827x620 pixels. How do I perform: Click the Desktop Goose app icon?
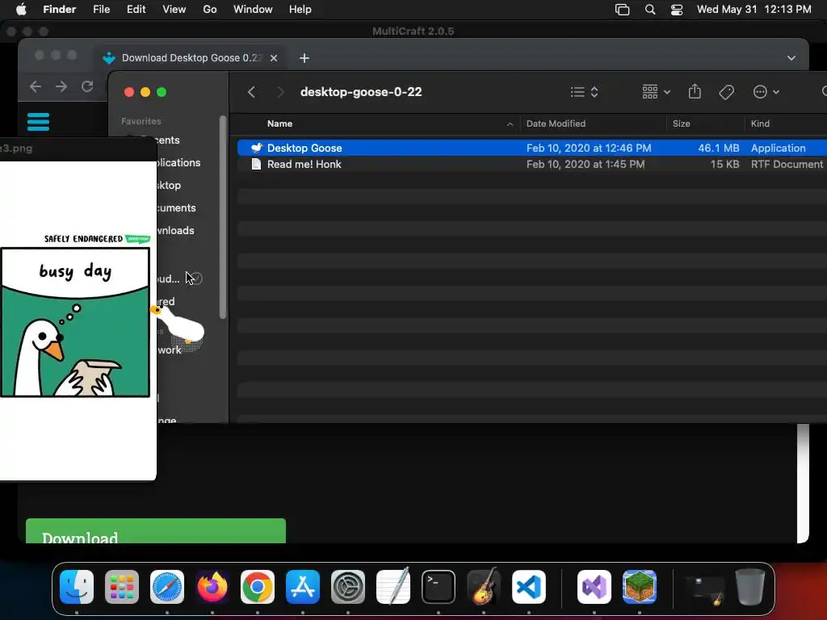coord(256,149)
